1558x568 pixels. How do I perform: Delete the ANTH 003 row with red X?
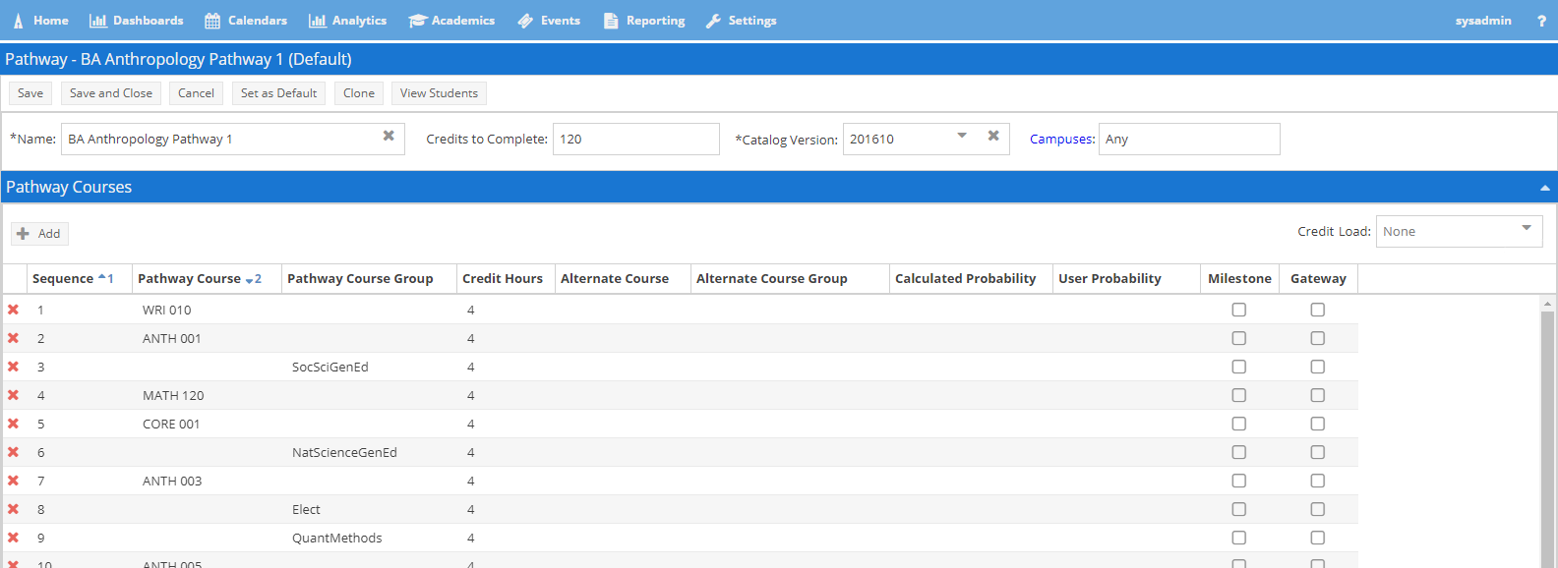14,481
